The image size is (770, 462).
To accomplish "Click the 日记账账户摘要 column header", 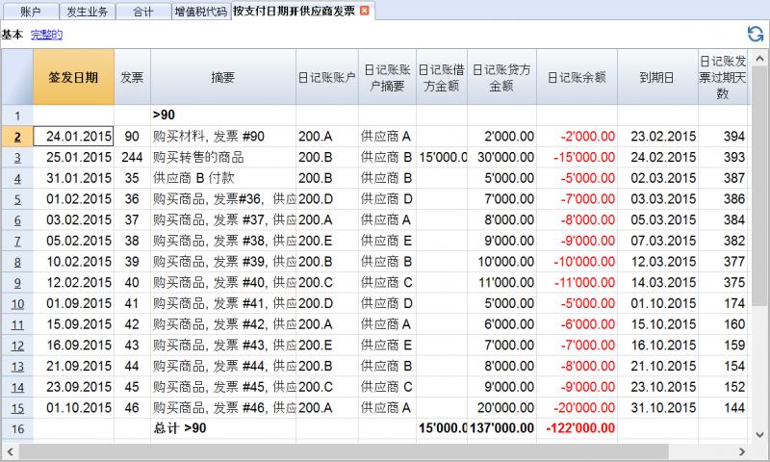I will pos(388,77).
